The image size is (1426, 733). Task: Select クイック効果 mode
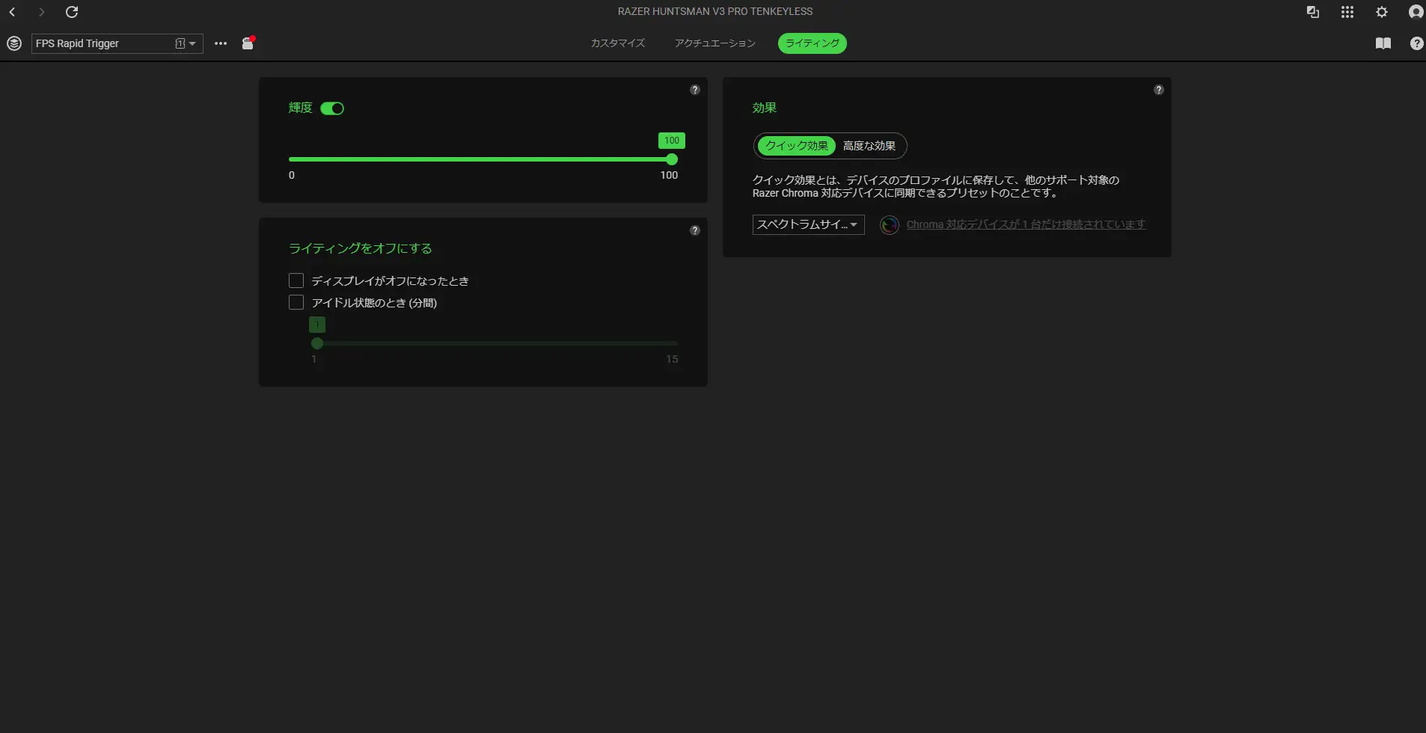pyautogui.click(x=797, y=146)
